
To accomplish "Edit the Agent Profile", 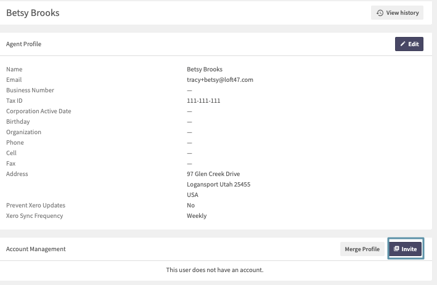I will [409, 44].
